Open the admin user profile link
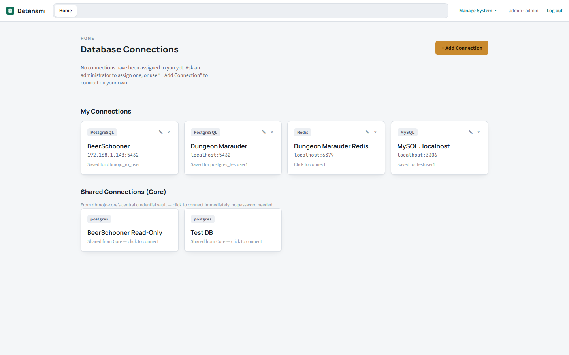The image size is (569, 355). [x=524, y=11]
